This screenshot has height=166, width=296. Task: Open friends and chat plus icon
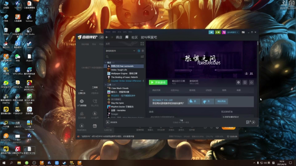point(253,122)
